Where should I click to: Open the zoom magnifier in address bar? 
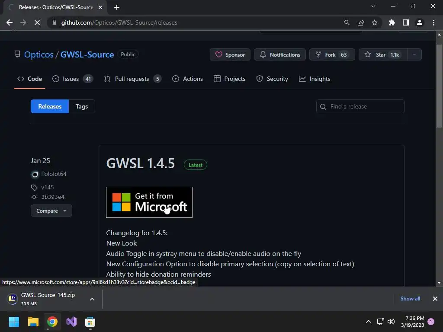tap(347, 22)
